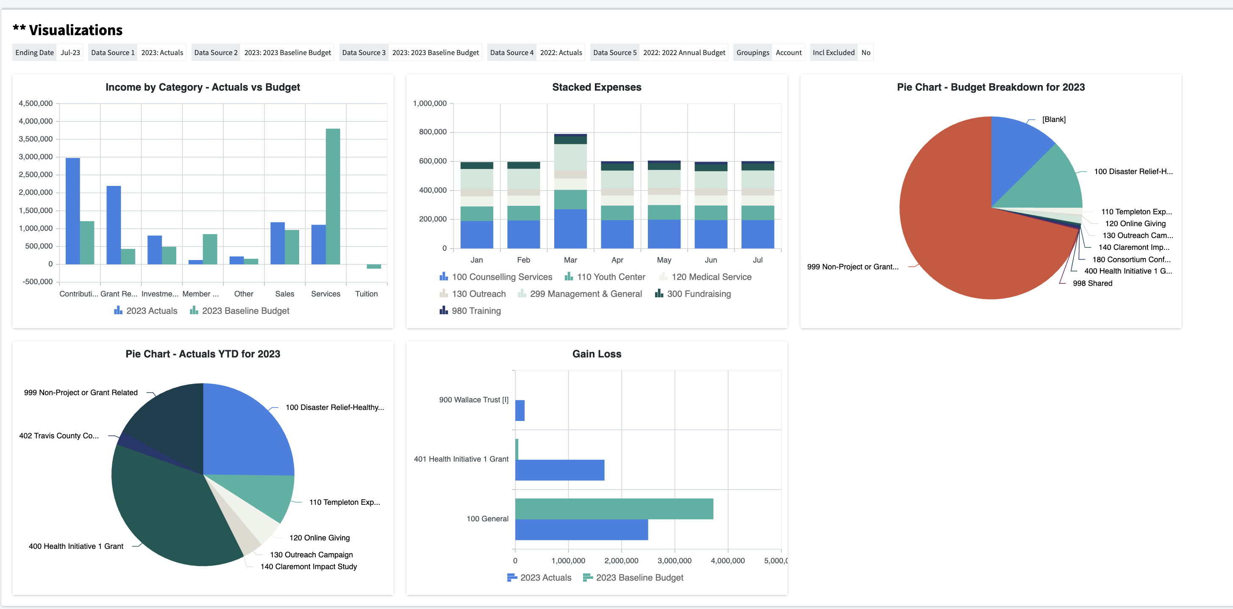Click the 100 Counselling Services legend icon

point(444,277)
